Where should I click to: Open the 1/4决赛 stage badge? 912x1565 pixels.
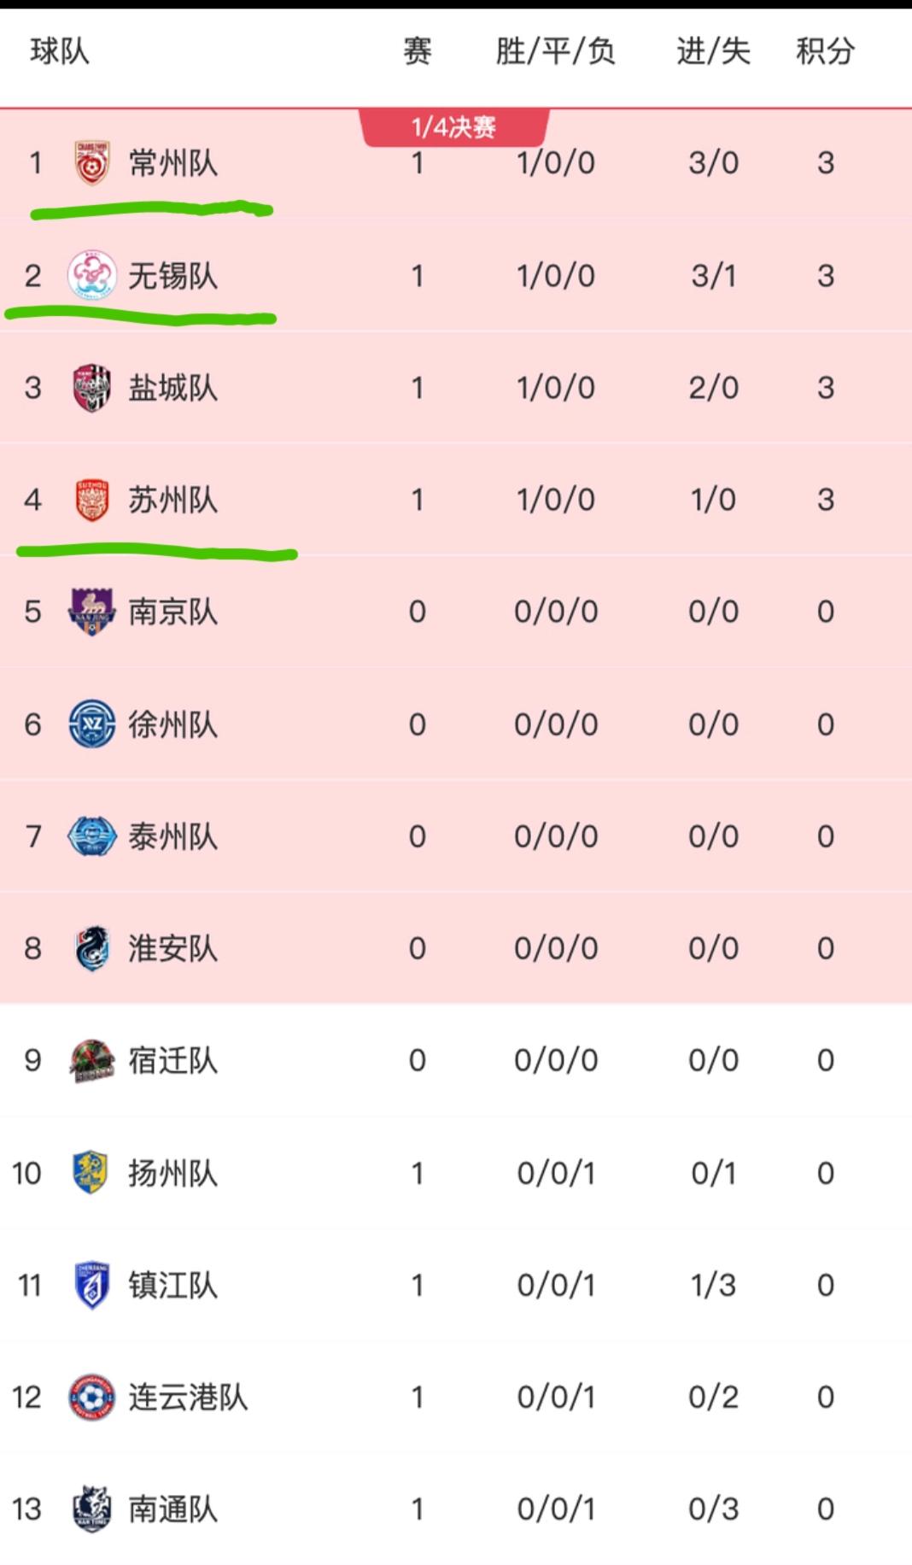453,126
